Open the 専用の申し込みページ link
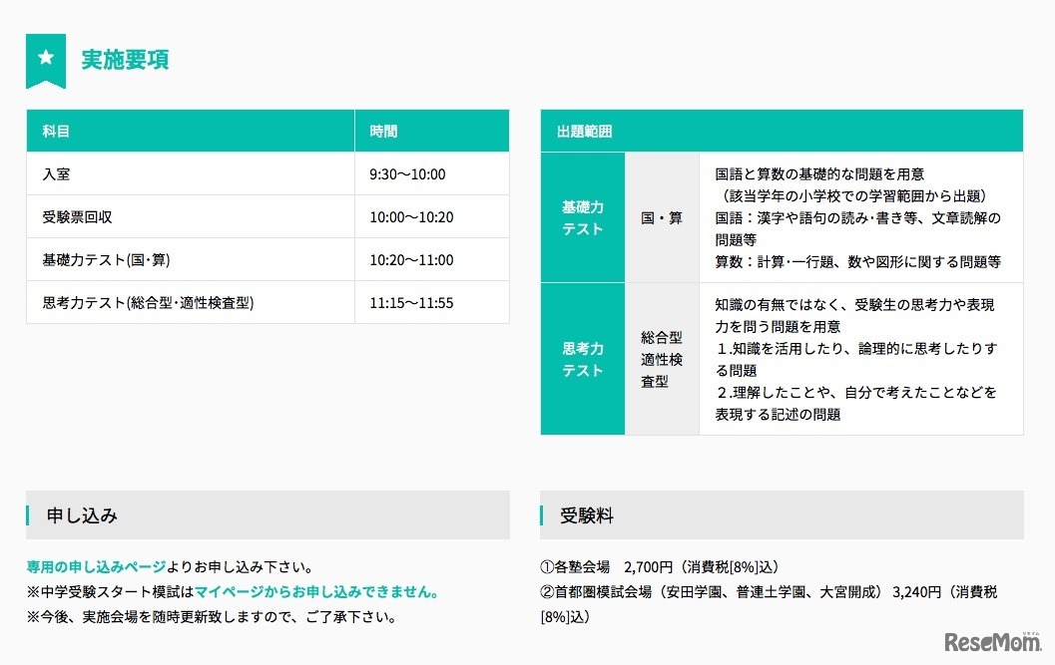This screenshot has height=665, width=1055. coord(94,563)
